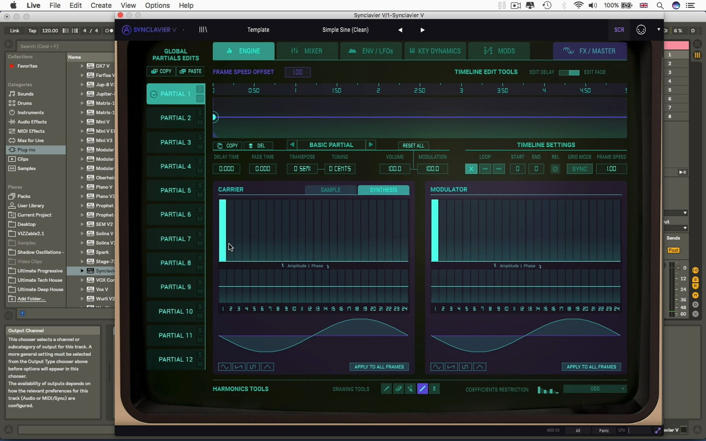Select the carrier sine waveform preset icon
This screenshot has width=706, height=441.
coord(225,367)
